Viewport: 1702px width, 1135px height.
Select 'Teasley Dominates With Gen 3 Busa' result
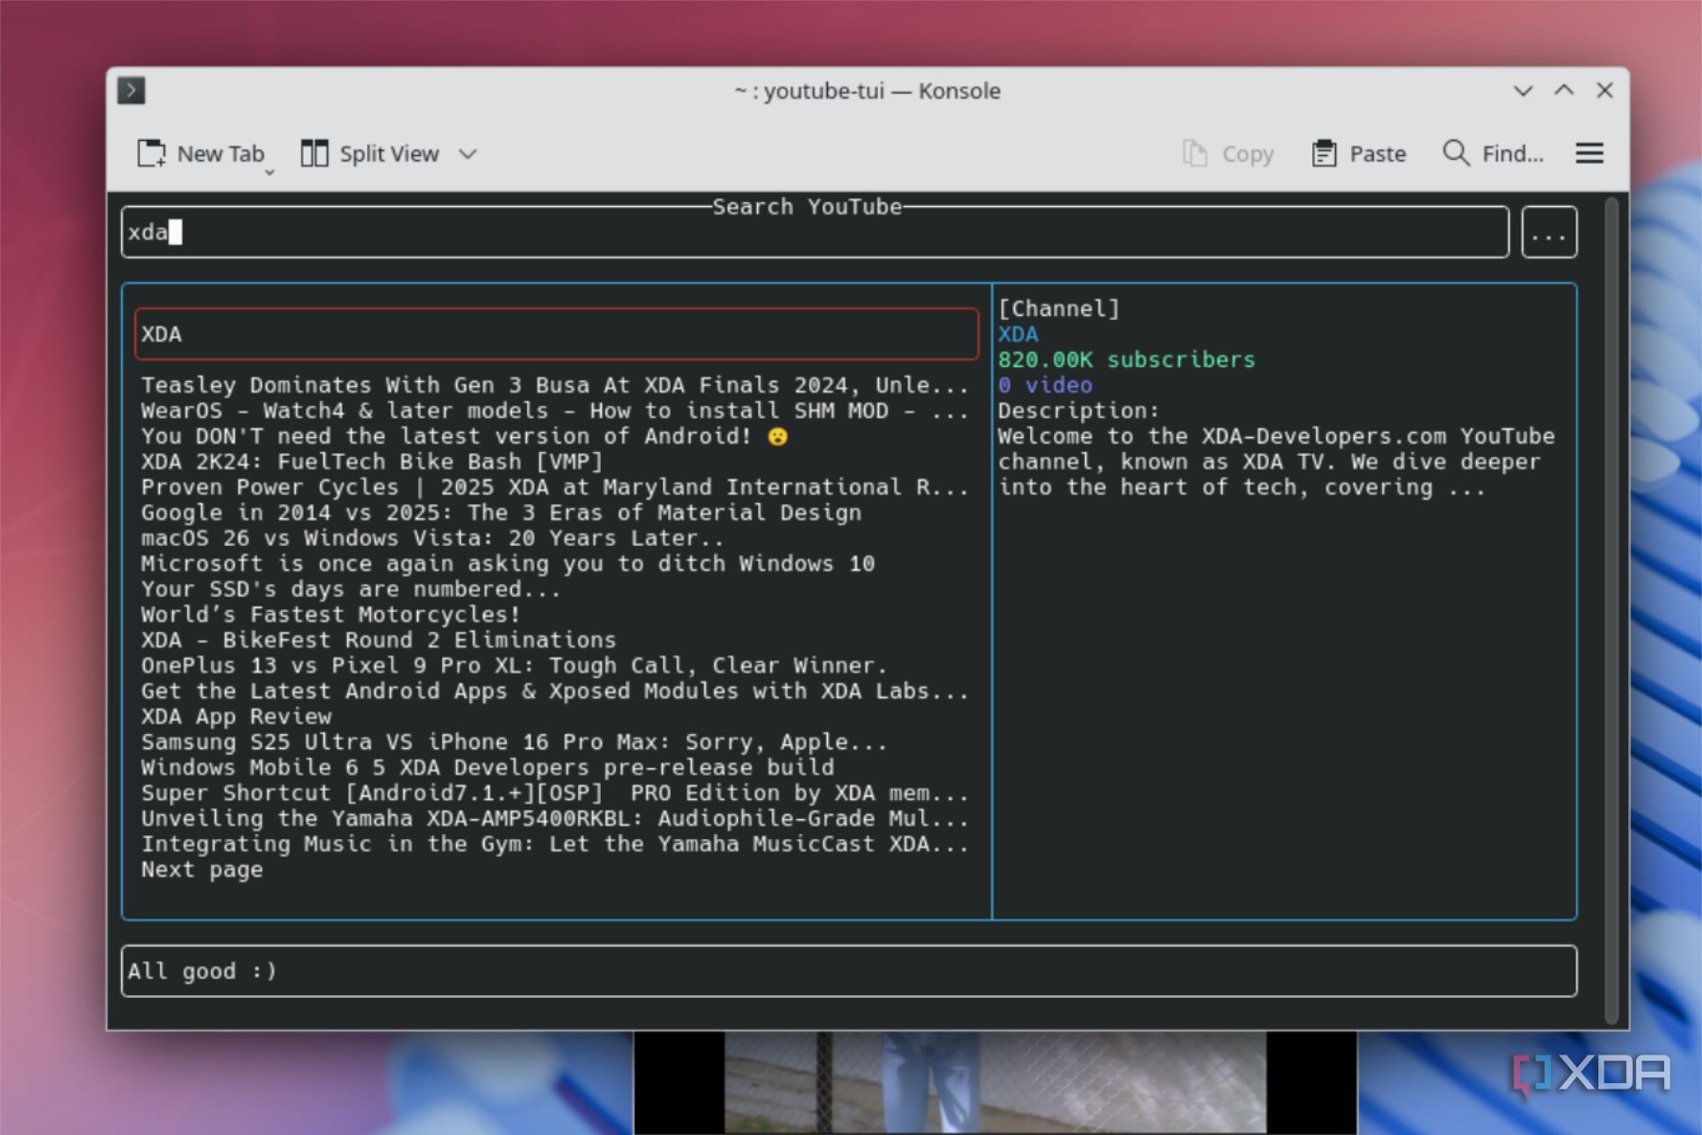[x=554, y=385]
